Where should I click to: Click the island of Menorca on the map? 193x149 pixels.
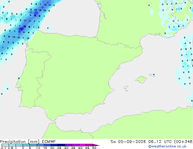[152, 75]
